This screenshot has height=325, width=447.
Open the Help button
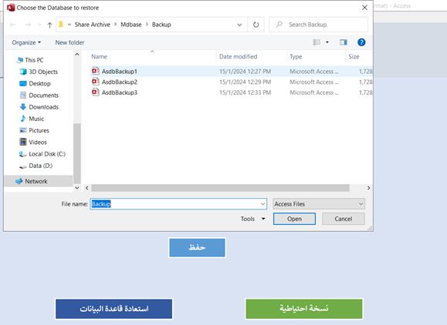coord(361,42)
